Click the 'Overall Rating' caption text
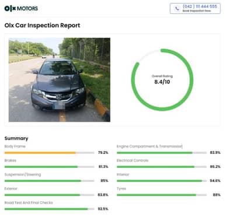233x221 pixels. pos(162,76)
